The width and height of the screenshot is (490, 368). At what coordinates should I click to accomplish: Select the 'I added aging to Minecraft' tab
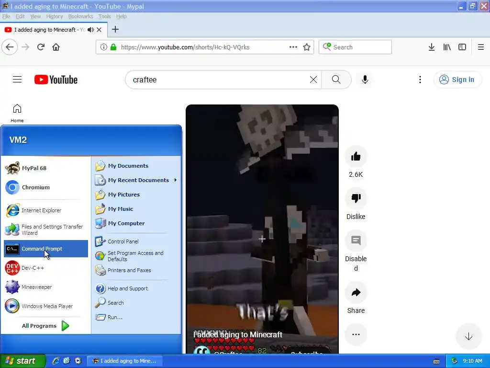53,30
